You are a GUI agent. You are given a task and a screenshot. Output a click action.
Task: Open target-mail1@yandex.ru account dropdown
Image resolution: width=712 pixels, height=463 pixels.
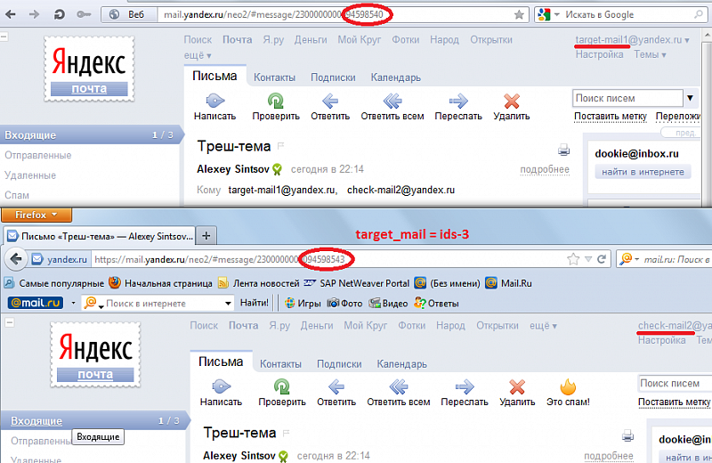click(633, 40)
